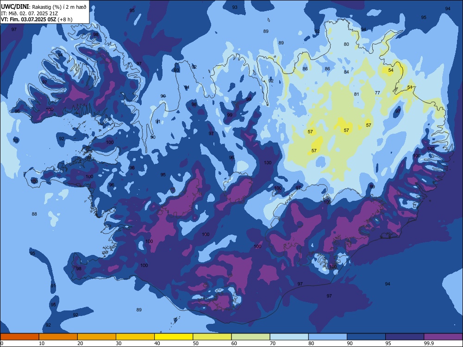Click the '88' humidity value over the sea
Viewport: 463px width, 347px height.
click(x=34, y=214)
